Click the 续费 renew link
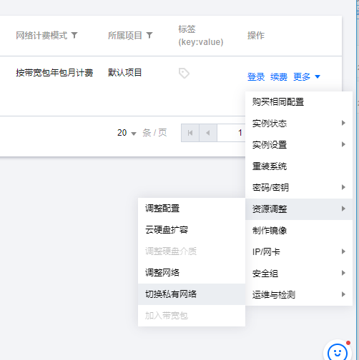 tap(279, 77)
